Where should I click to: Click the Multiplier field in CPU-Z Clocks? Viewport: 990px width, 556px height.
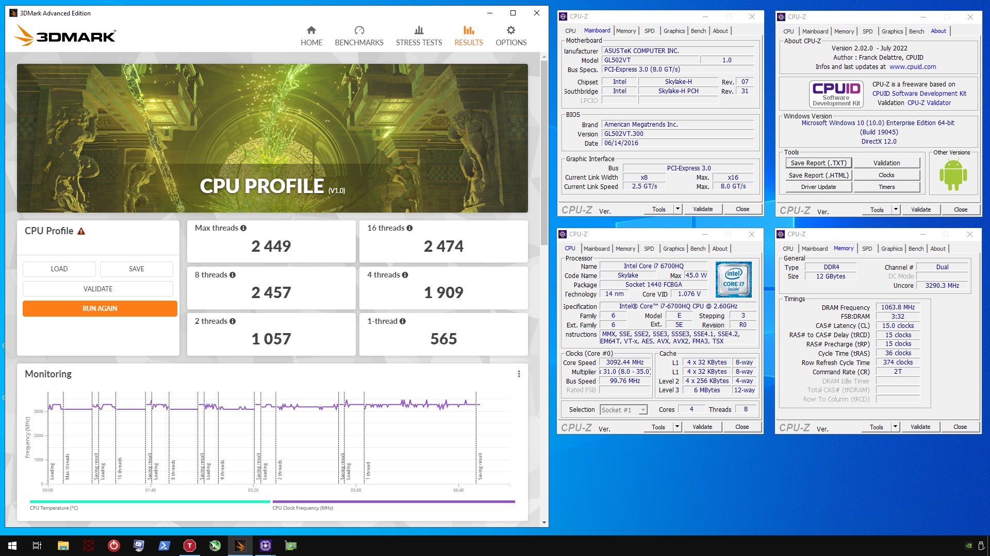[625, 372]
